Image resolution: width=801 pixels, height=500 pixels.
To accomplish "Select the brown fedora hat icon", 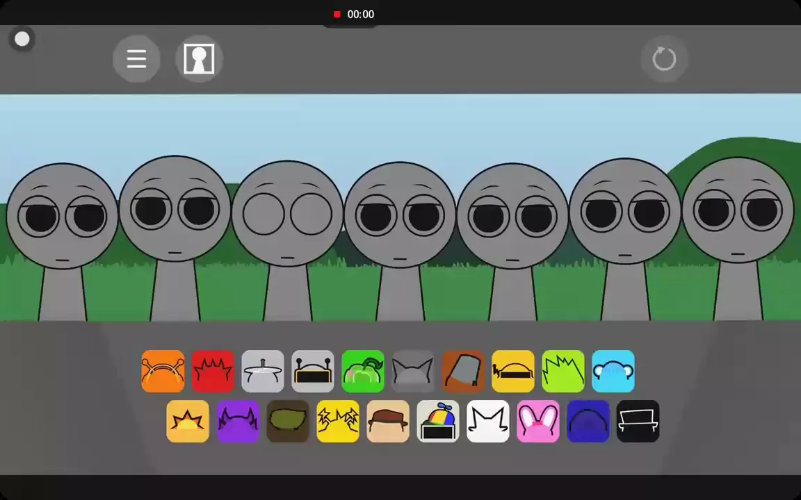I will click(x=388, y=422).
